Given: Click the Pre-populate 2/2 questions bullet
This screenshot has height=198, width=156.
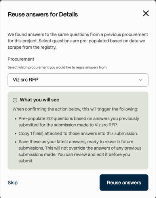Looking at the screenshot, I should [79, 122].
